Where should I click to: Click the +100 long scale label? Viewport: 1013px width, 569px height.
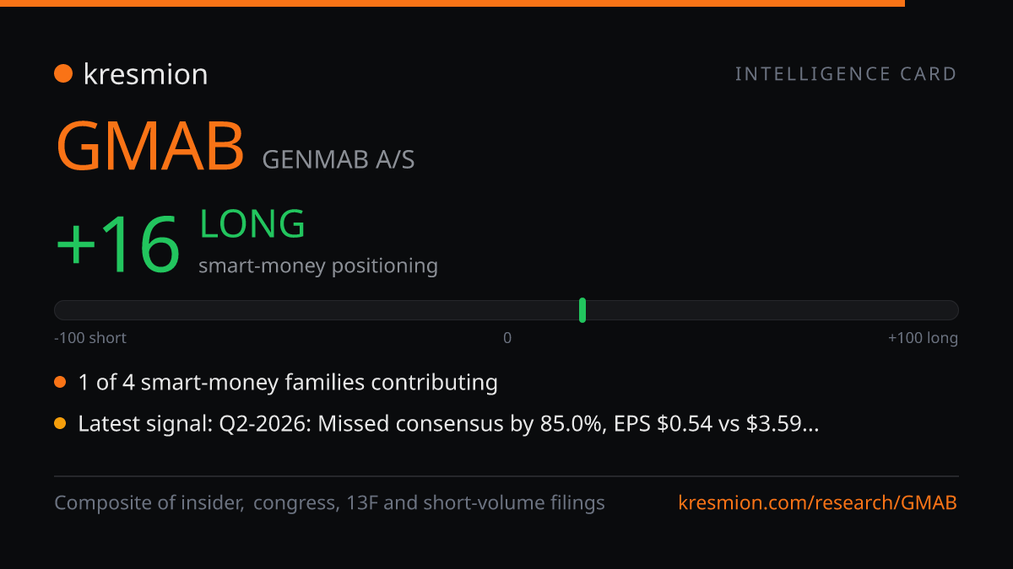click(x=923, y=338)
